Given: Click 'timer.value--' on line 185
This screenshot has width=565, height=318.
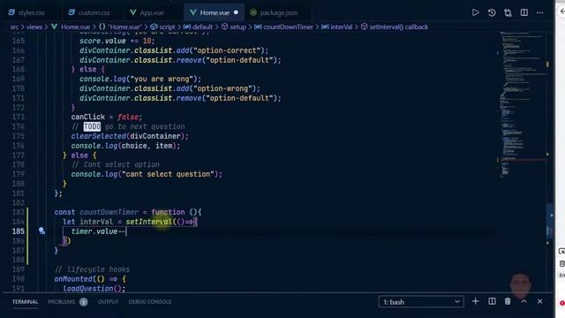Looking at the screenshot, I should [98, 231].
